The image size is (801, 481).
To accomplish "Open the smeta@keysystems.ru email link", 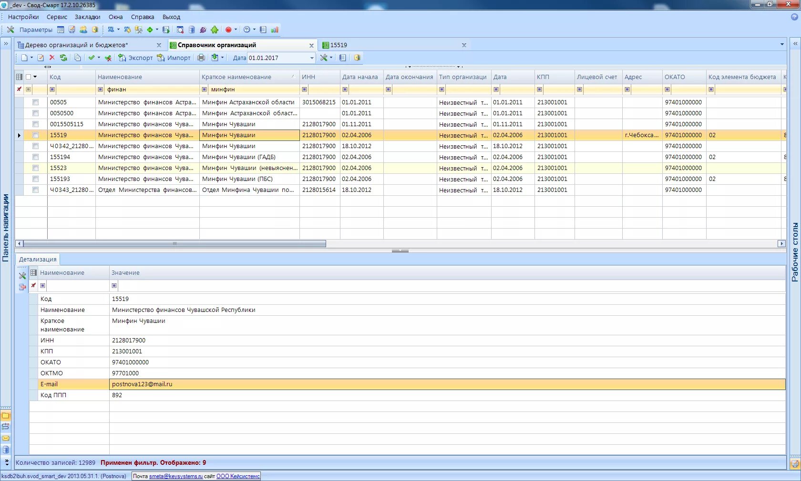I will click(x=176, y=476).
